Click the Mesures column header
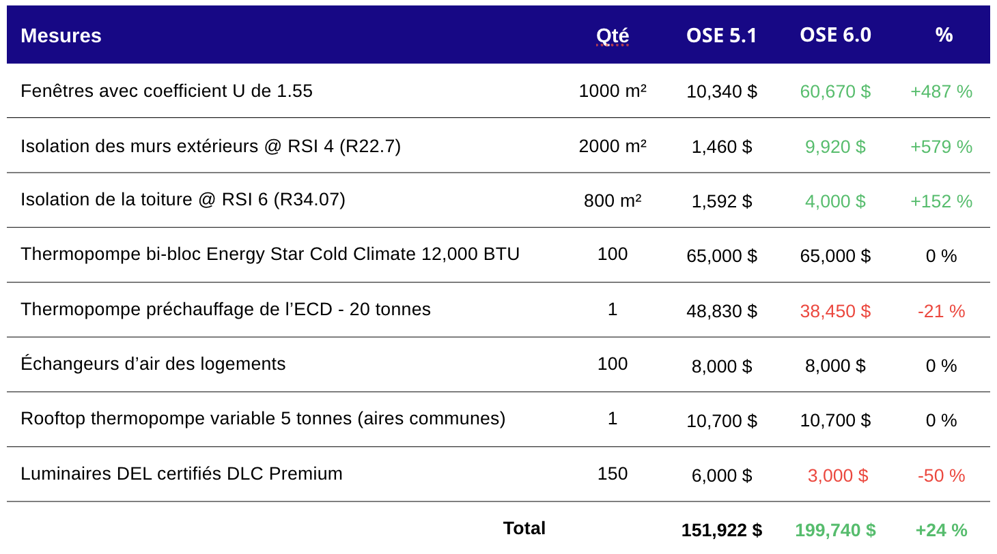This screenshot has height=554, width=997. [61, 35]
